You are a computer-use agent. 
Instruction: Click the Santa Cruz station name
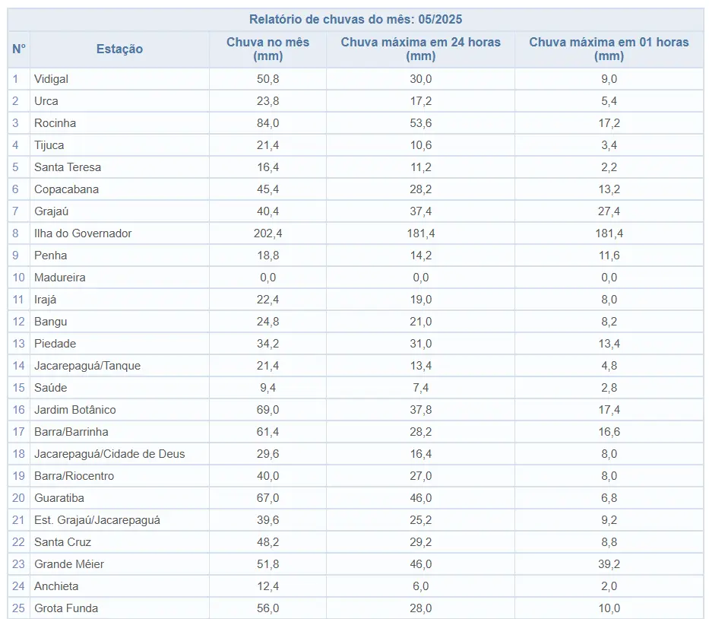63,542
